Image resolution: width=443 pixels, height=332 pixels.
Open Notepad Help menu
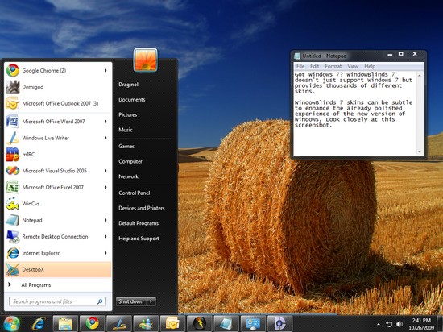[x=370, y=66]
